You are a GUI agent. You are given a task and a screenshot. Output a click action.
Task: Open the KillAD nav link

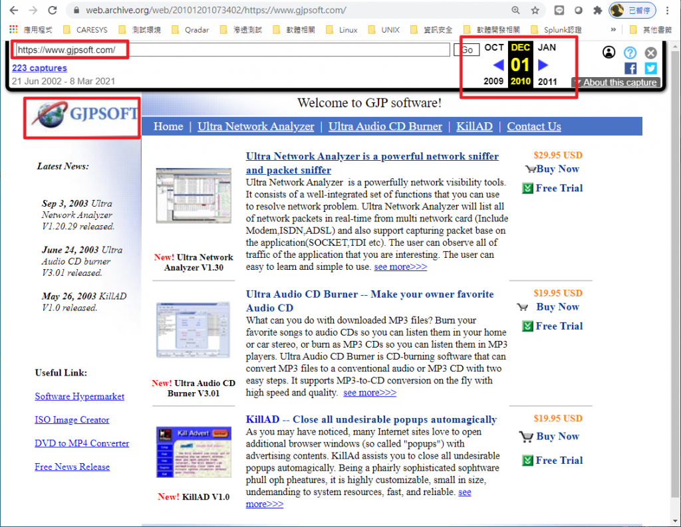pyautogui.click(x=474, y=126)
